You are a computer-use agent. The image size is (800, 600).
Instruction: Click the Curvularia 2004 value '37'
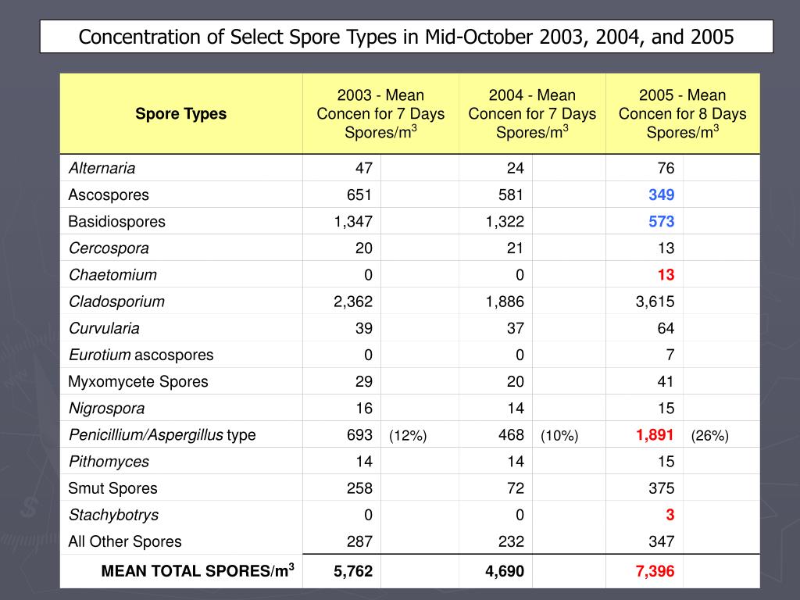pos(516,328)
